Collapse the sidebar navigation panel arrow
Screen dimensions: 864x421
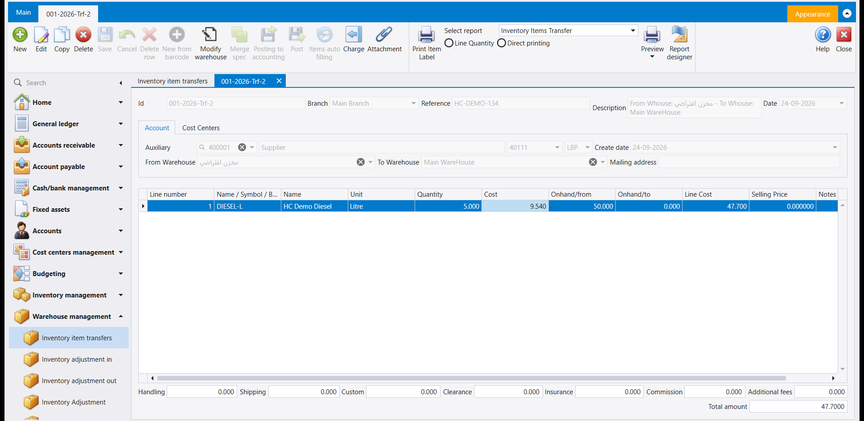coord(121,83)
